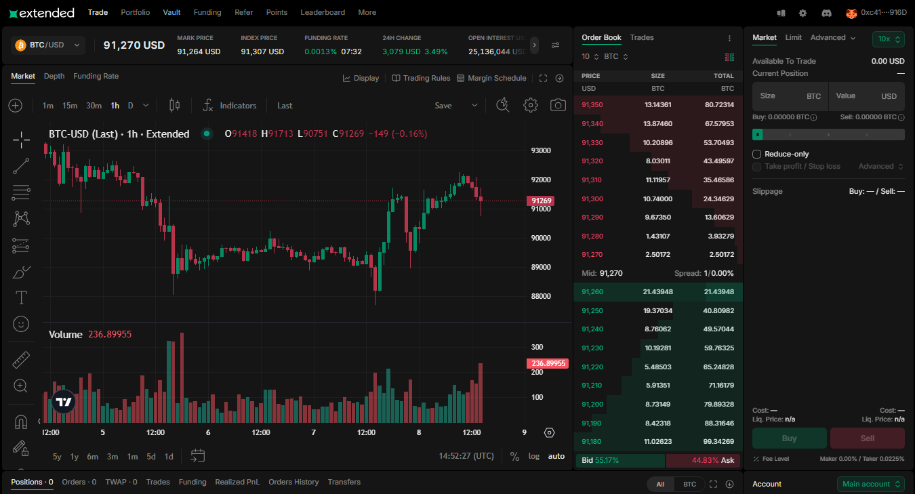This screenshot has height=494, width=915.
Task: Select the crosshair cursor tool
Action: 20,140
